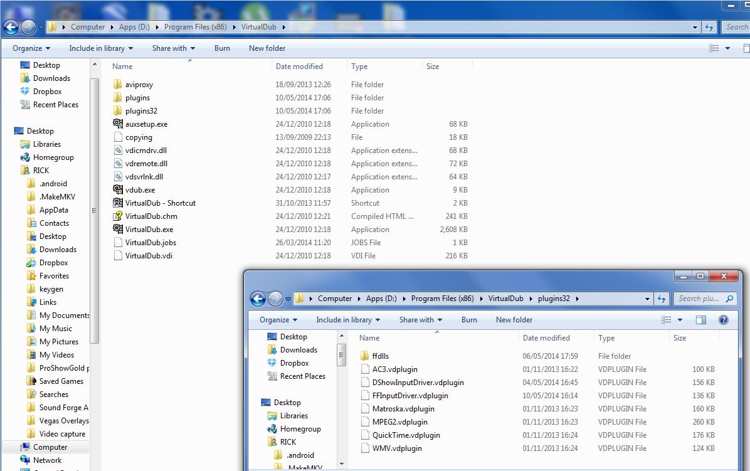
Task: Select the Homegroup icon in the main sidebar
Action: [x=25, y=157]
